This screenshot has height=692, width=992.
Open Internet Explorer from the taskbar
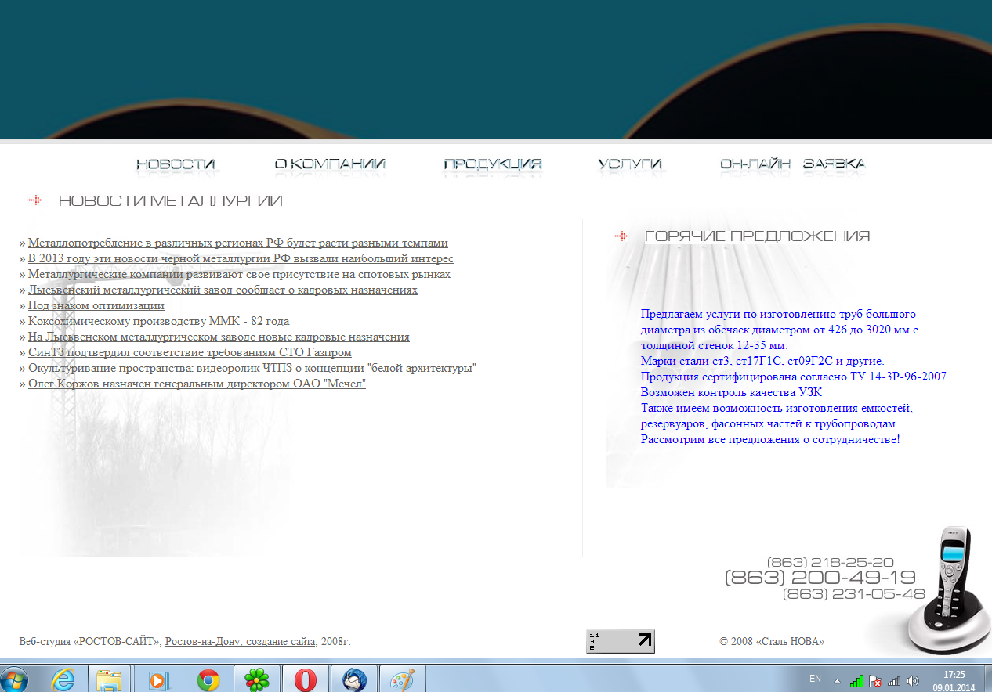pos(62,679)
